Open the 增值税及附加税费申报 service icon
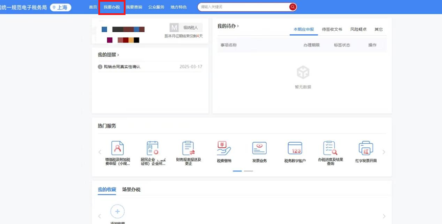442x224 pixels. [118, 148]
